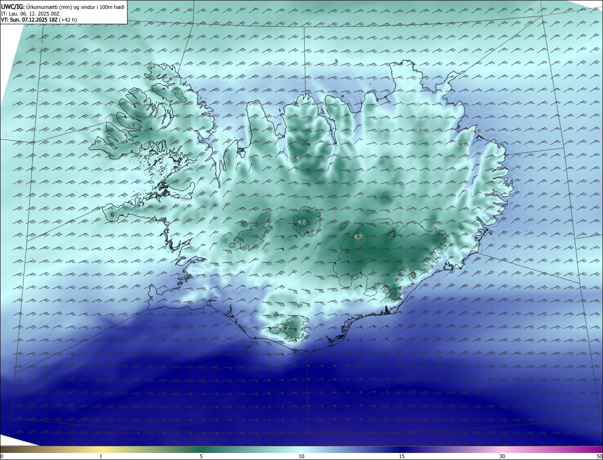
Task: Click the 9.7 value at the left edge
Action: [8, 135]
